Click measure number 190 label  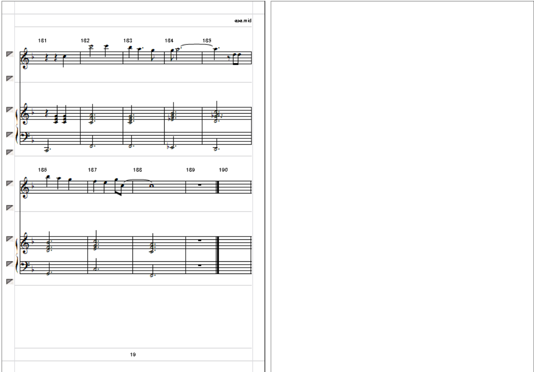tap(223, 170)
